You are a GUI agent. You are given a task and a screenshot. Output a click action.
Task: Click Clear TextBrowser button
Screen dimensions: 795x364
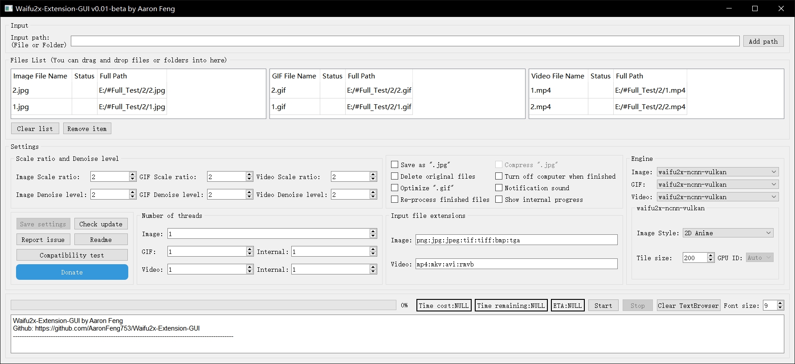[688, 306]
